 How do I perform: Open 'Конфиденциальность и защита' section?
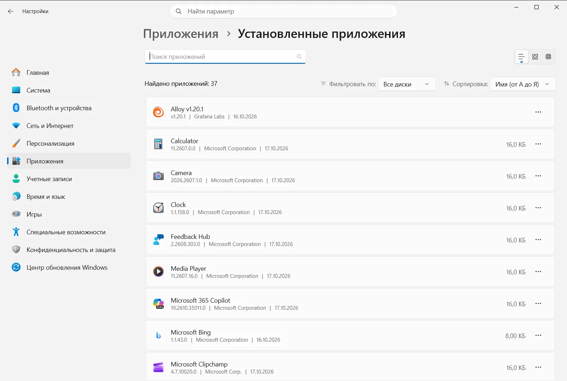coord(69,250)
